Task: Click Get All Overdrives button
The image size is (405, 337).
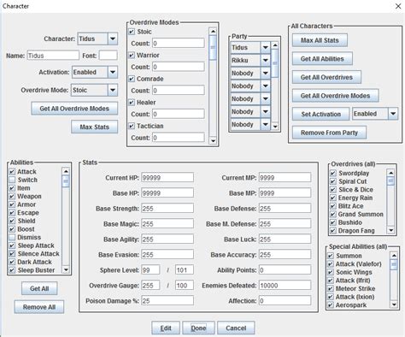Action: [326, 77]
